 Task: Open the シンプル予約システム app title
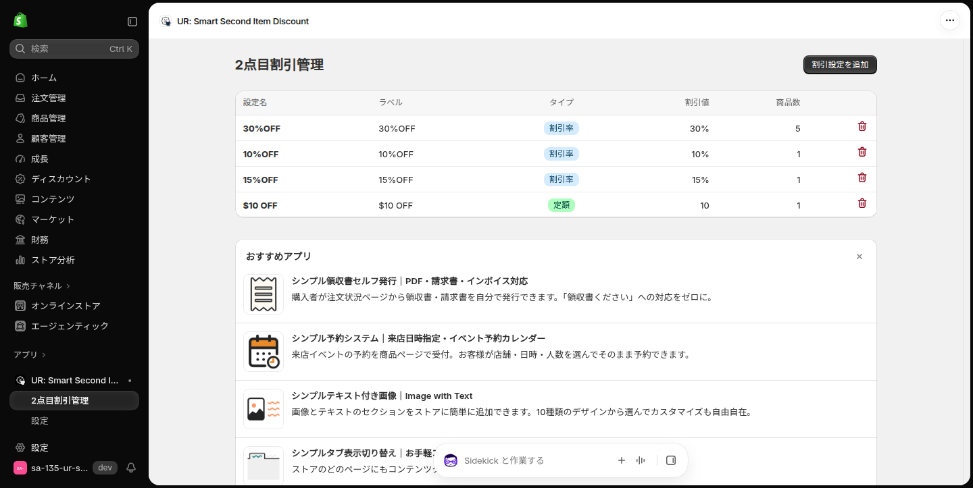pyautogui.click(x=418, y=338)
